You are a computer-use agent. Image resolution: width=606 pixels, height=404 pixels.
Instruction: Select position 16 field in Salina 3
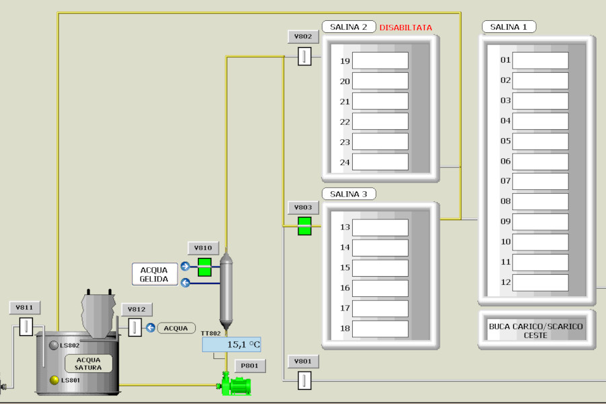click(x=380, y=288)
